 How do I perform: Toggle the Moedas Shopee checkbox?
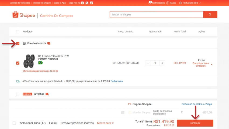123,112
